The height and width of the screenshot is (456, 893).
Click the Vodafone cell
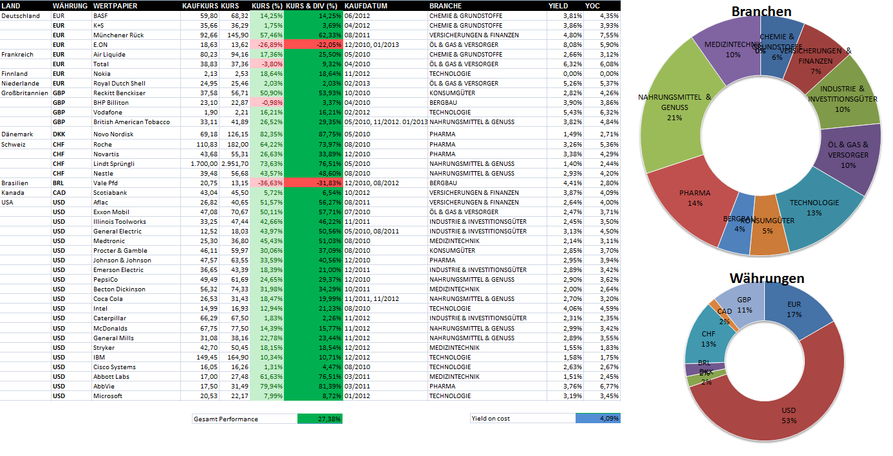(135, 112)
